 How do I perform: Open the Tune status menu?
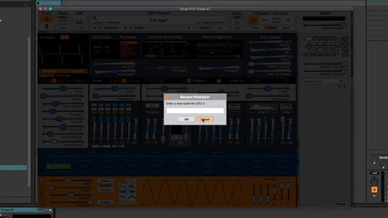237,22
